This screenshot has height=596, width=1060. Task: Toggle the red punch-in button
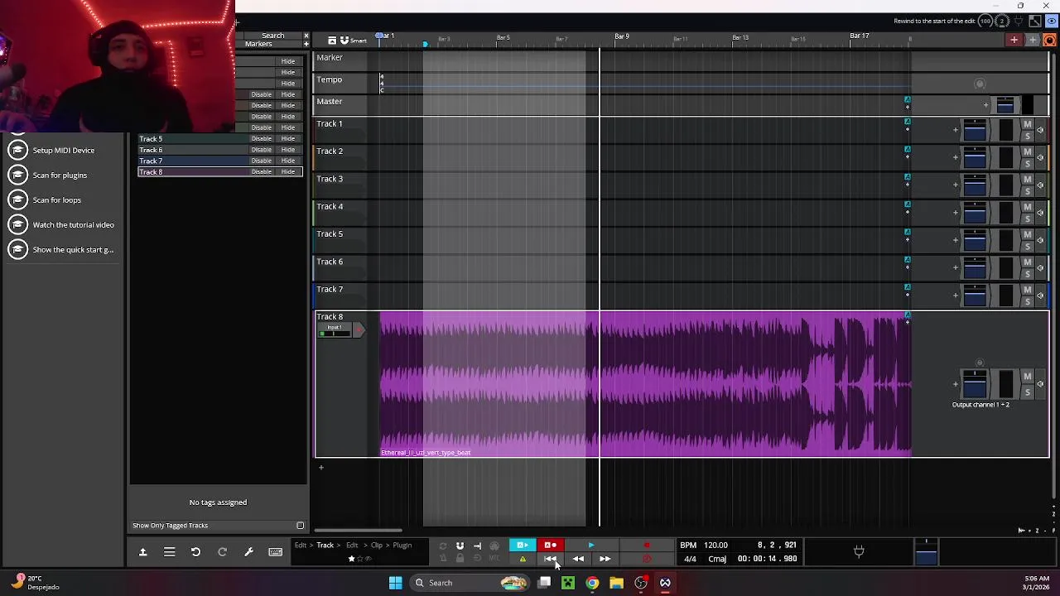550,546
